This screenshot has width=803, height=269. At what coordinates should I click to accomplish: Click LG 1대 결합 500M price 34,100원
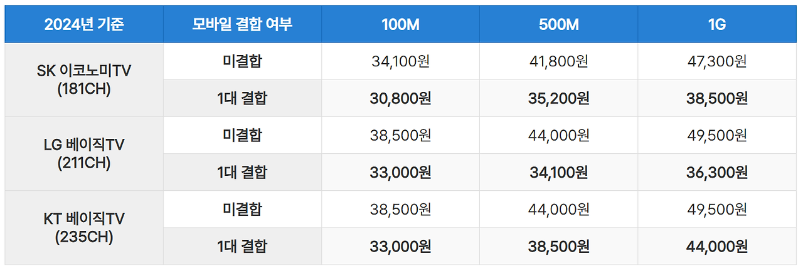click(x=559, y=172)
